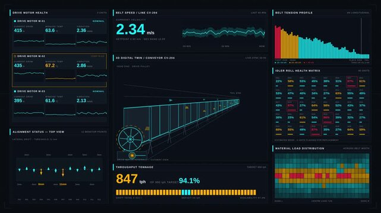Select the amber 11mm drift arrow in Alignment Status
Image resolution: width=381 pixels, height=213 pixels.
pyautogui.click(x=63, y=172)
